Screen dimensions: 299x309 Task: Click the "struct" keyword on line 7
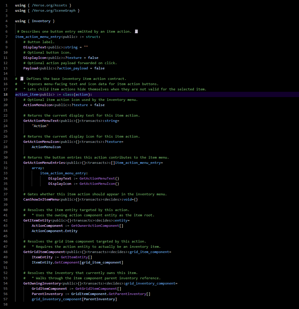coord(92,37)
